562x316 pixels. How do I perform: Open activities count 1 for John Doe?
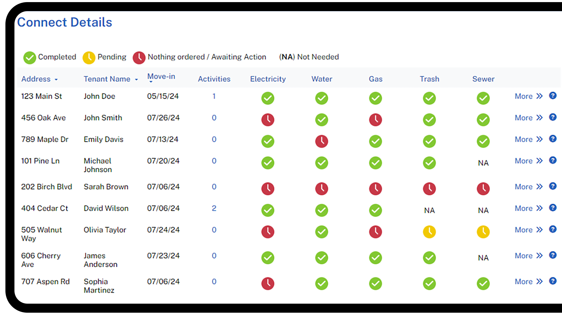(214, 96)
